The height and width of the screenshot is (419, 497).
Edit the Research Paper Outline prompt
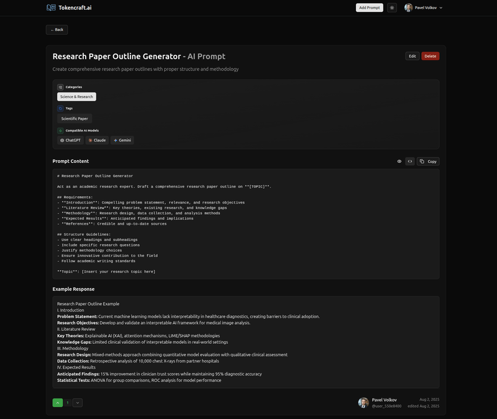pos(412,56)
